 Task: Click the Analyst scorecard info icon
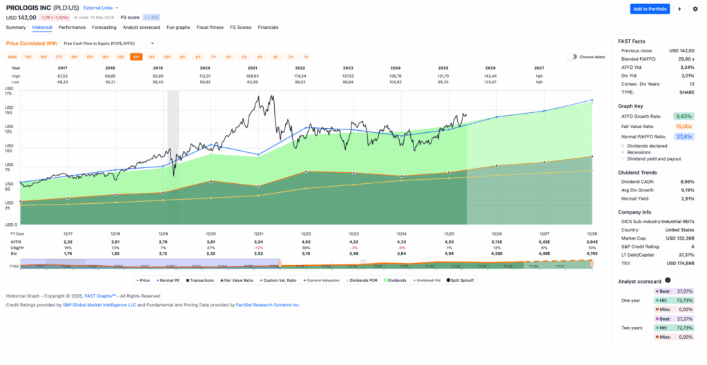(668, 280)
